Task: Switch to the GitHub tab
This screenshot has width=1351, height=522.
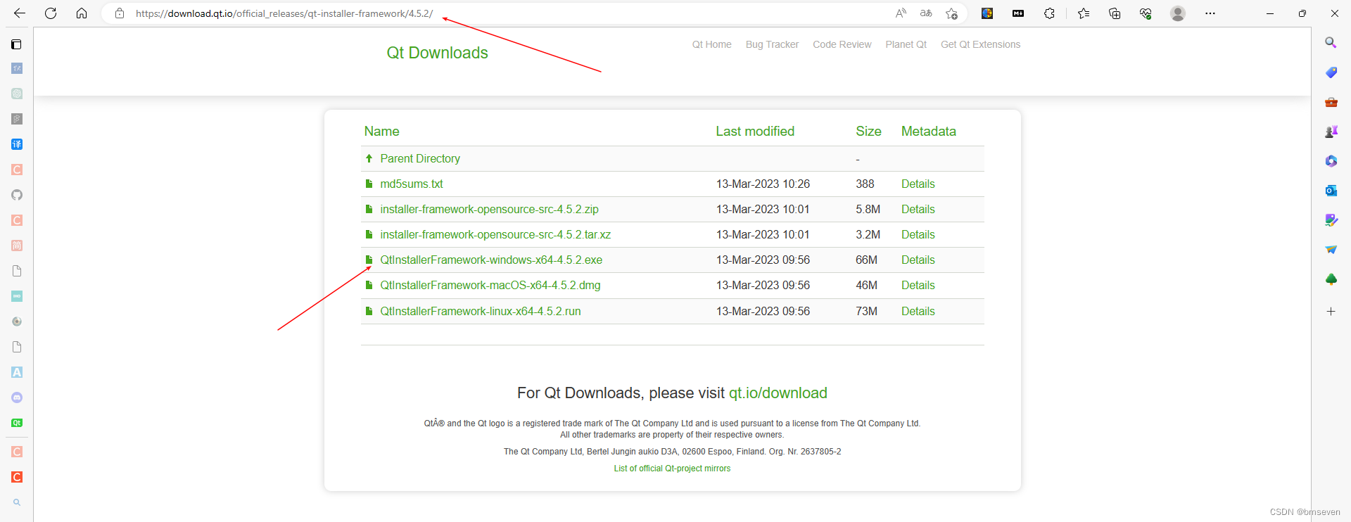Action: coord(17,195)
